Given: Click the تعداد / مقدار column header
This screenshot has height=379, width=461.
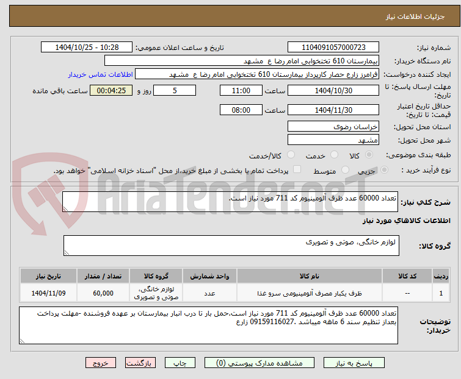Looking at the screenshot, I should [x=103, y=276].
